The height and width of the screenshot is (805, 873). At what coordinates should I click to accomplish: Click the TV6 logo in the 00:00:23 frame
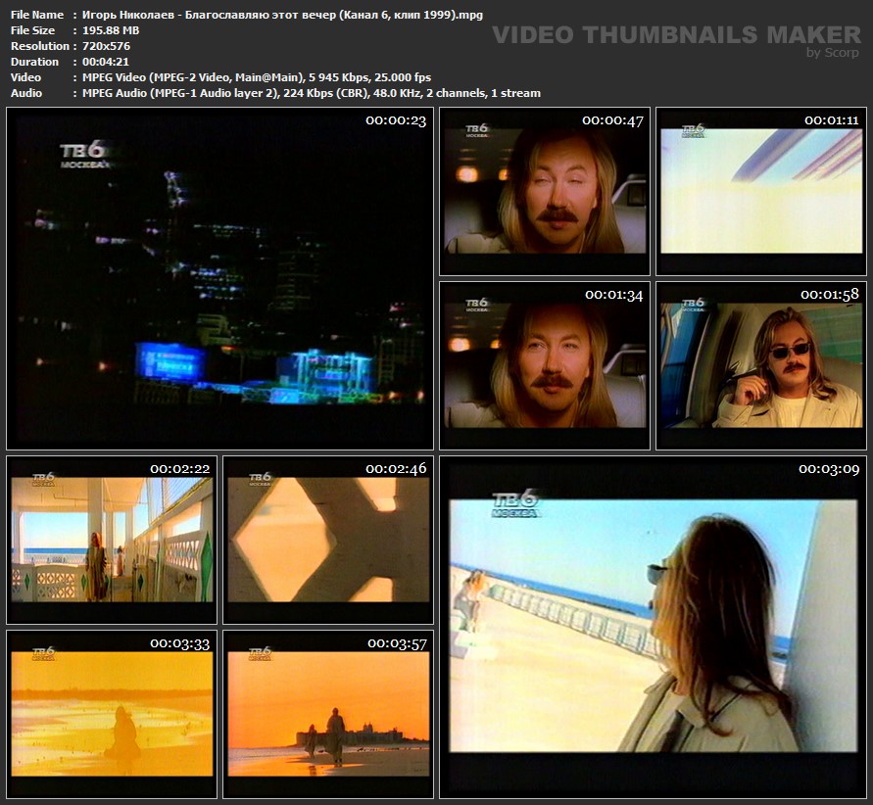coord(86,155)
